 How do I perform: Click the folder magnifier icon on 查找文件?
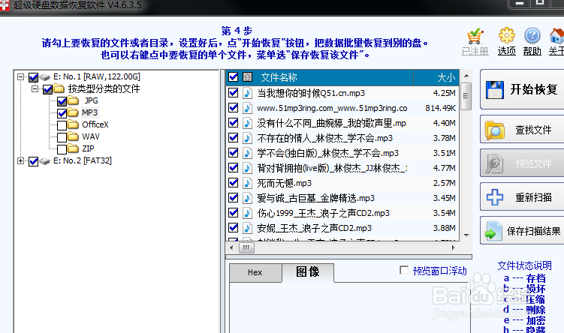coord(495,130)
